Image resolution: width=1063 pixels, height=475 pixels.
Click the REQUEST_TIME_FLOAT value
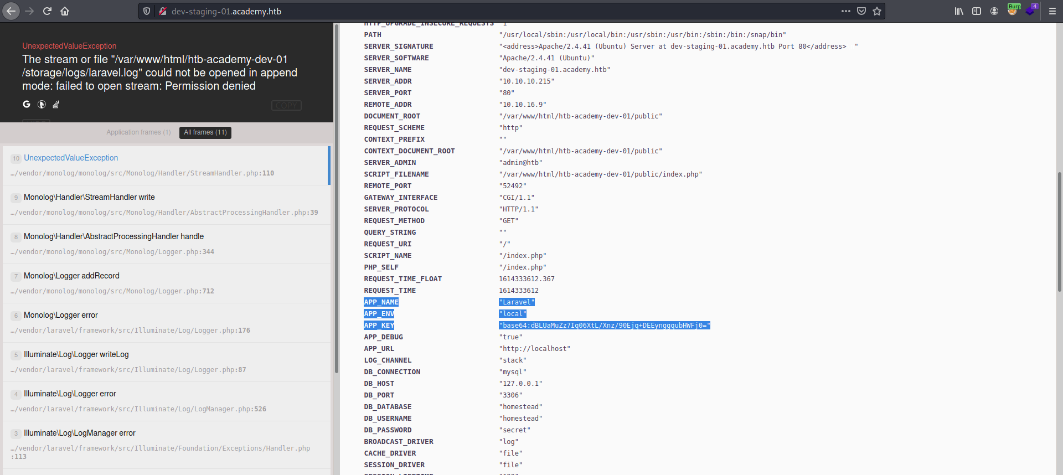[527, 279]
